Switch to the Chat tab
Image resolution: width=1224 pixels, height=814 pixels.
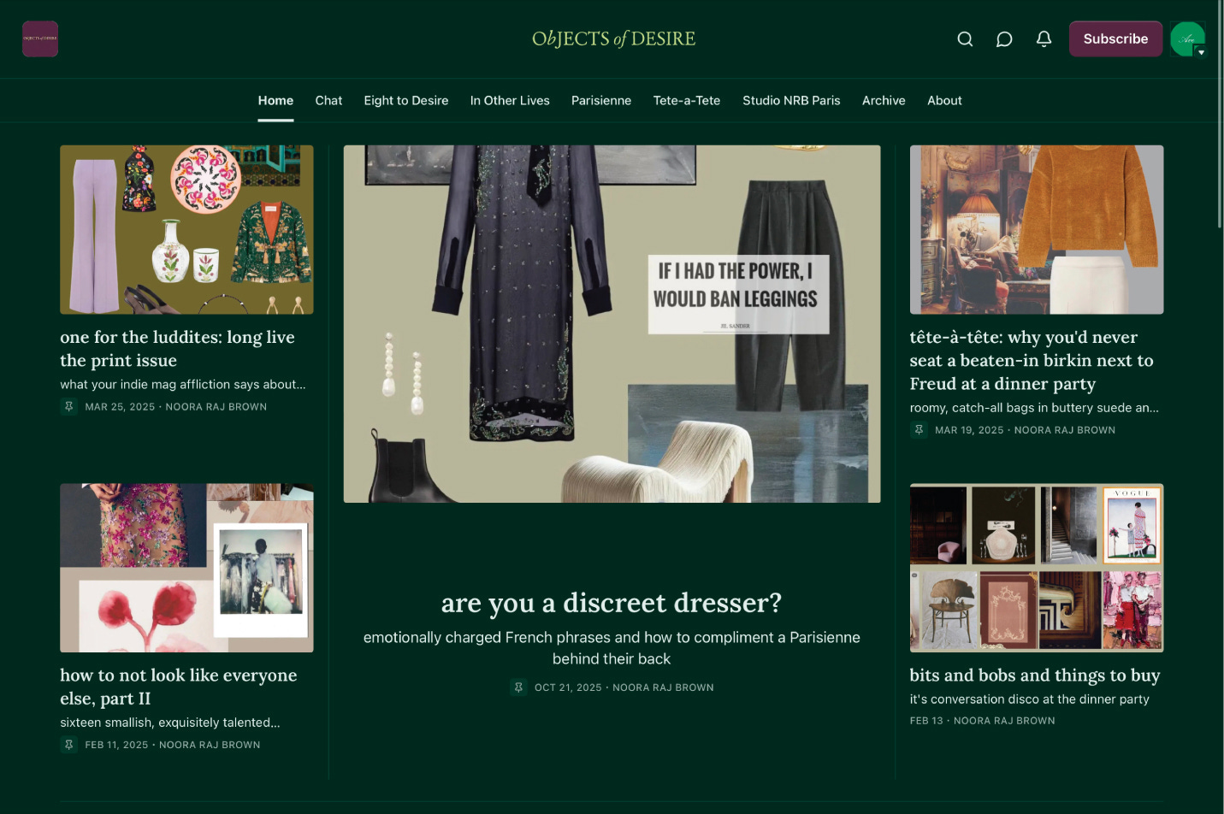pyautogui.click(x=328, y=101)
